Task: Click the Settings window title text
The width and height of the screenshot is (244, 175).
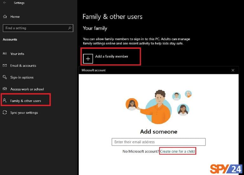Action: coord(19,3)
